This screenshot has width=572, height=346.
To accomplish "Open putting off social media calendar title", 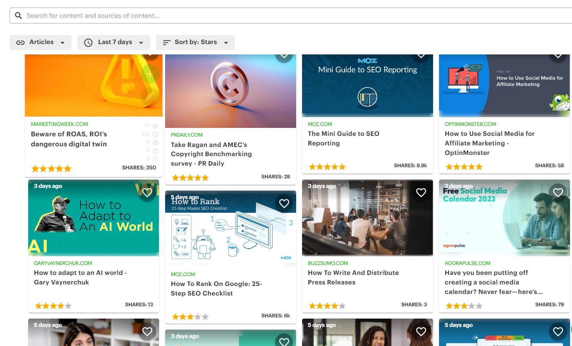I will (493, 282).
